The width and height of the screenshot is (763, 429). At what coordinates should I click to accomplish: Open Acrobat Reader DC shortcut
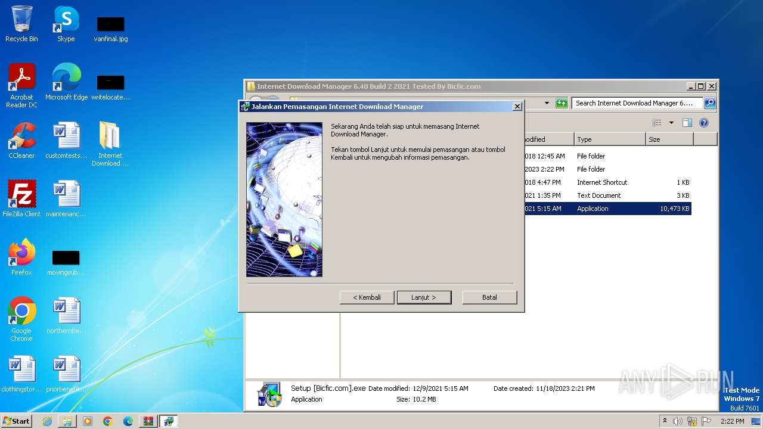click(x=21, y=85)
